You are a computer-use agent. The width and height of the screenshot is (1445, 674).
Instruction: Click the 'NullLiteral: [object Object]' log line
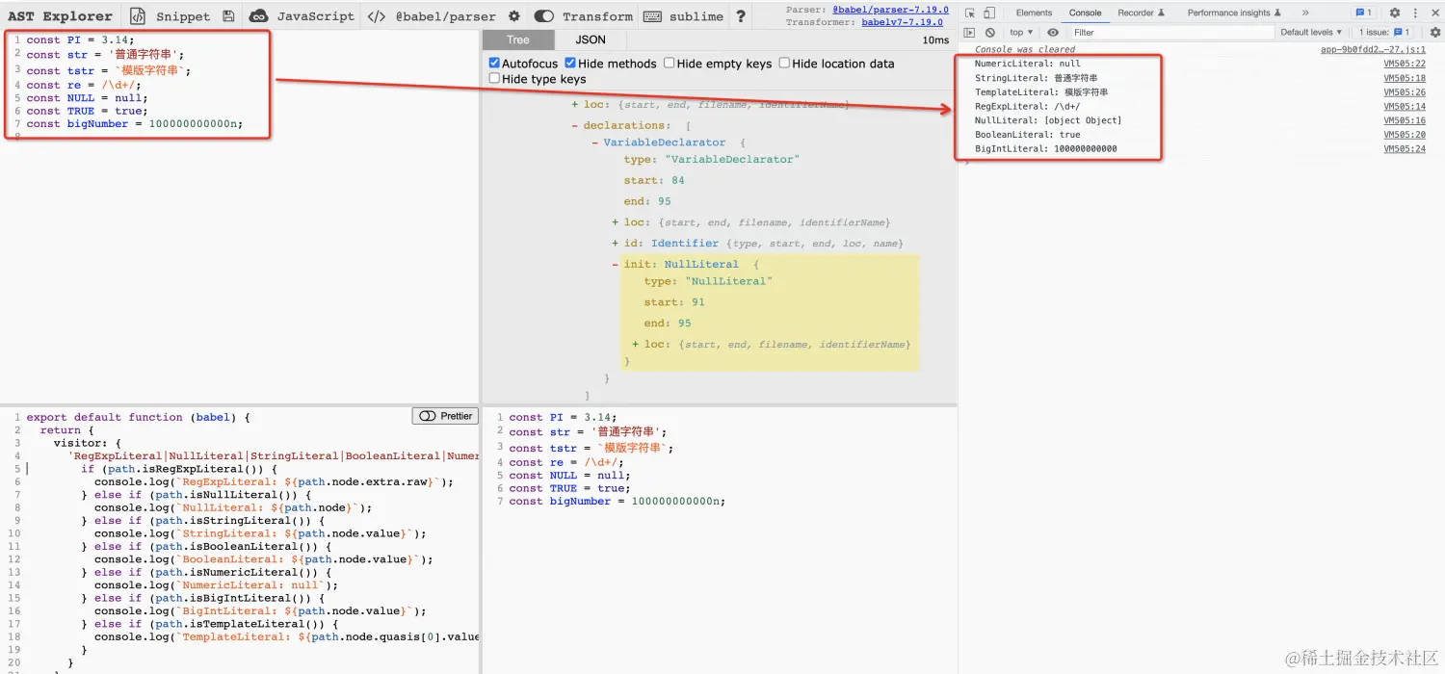(1048, 120)
